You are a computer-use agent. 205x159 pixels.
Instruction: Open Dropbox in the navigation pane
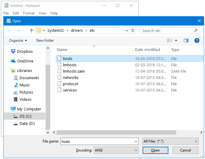[25, 51]
